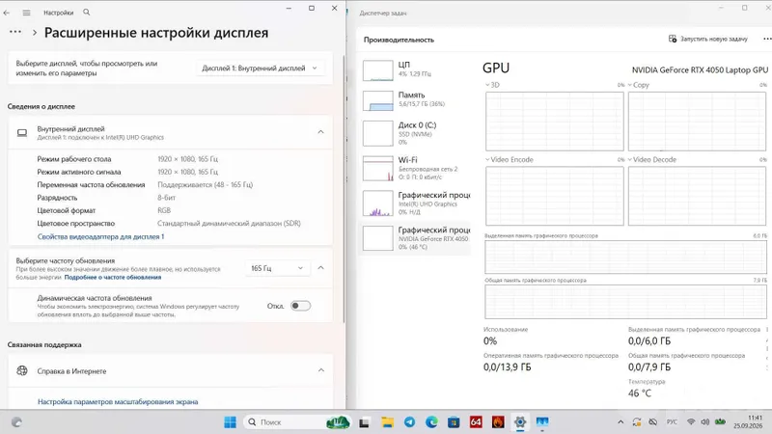Click Run new task button
This screenshot has width=772, height=434.
coord(708,39)
